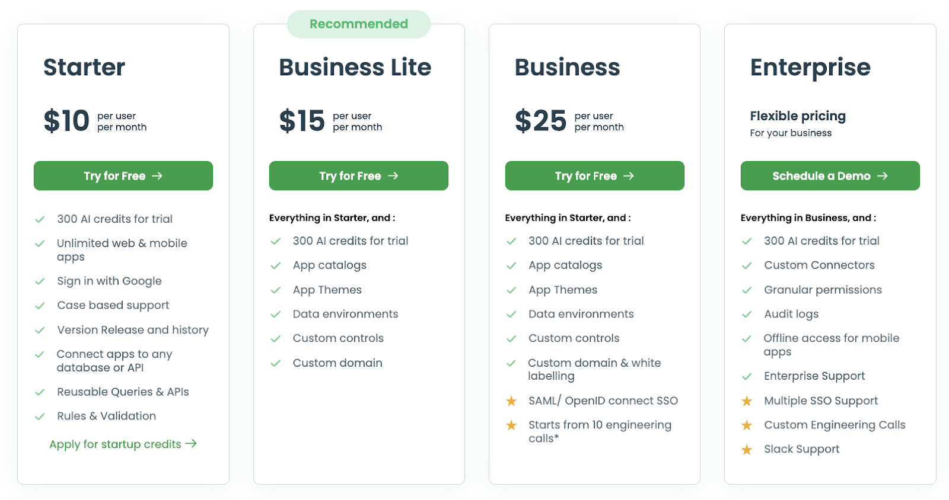Click the checkmark next to Sign in with Google
The image size is (949, 500).
tap(40, 281)
